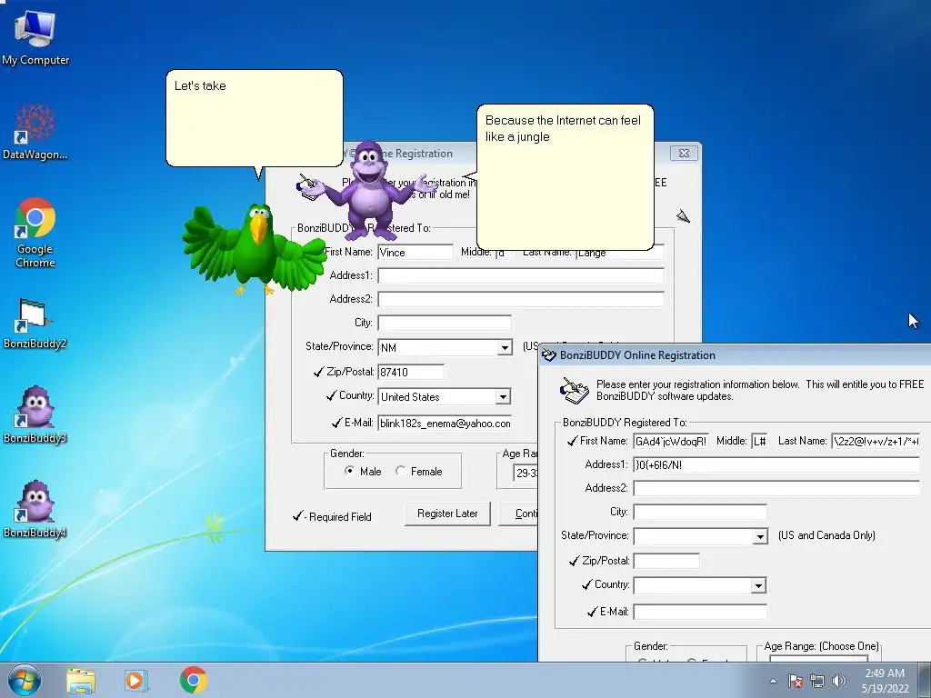Click the pen-and-paper icon in the front registration window
This screenshot has height=698, width=931.
pos(575,390)
